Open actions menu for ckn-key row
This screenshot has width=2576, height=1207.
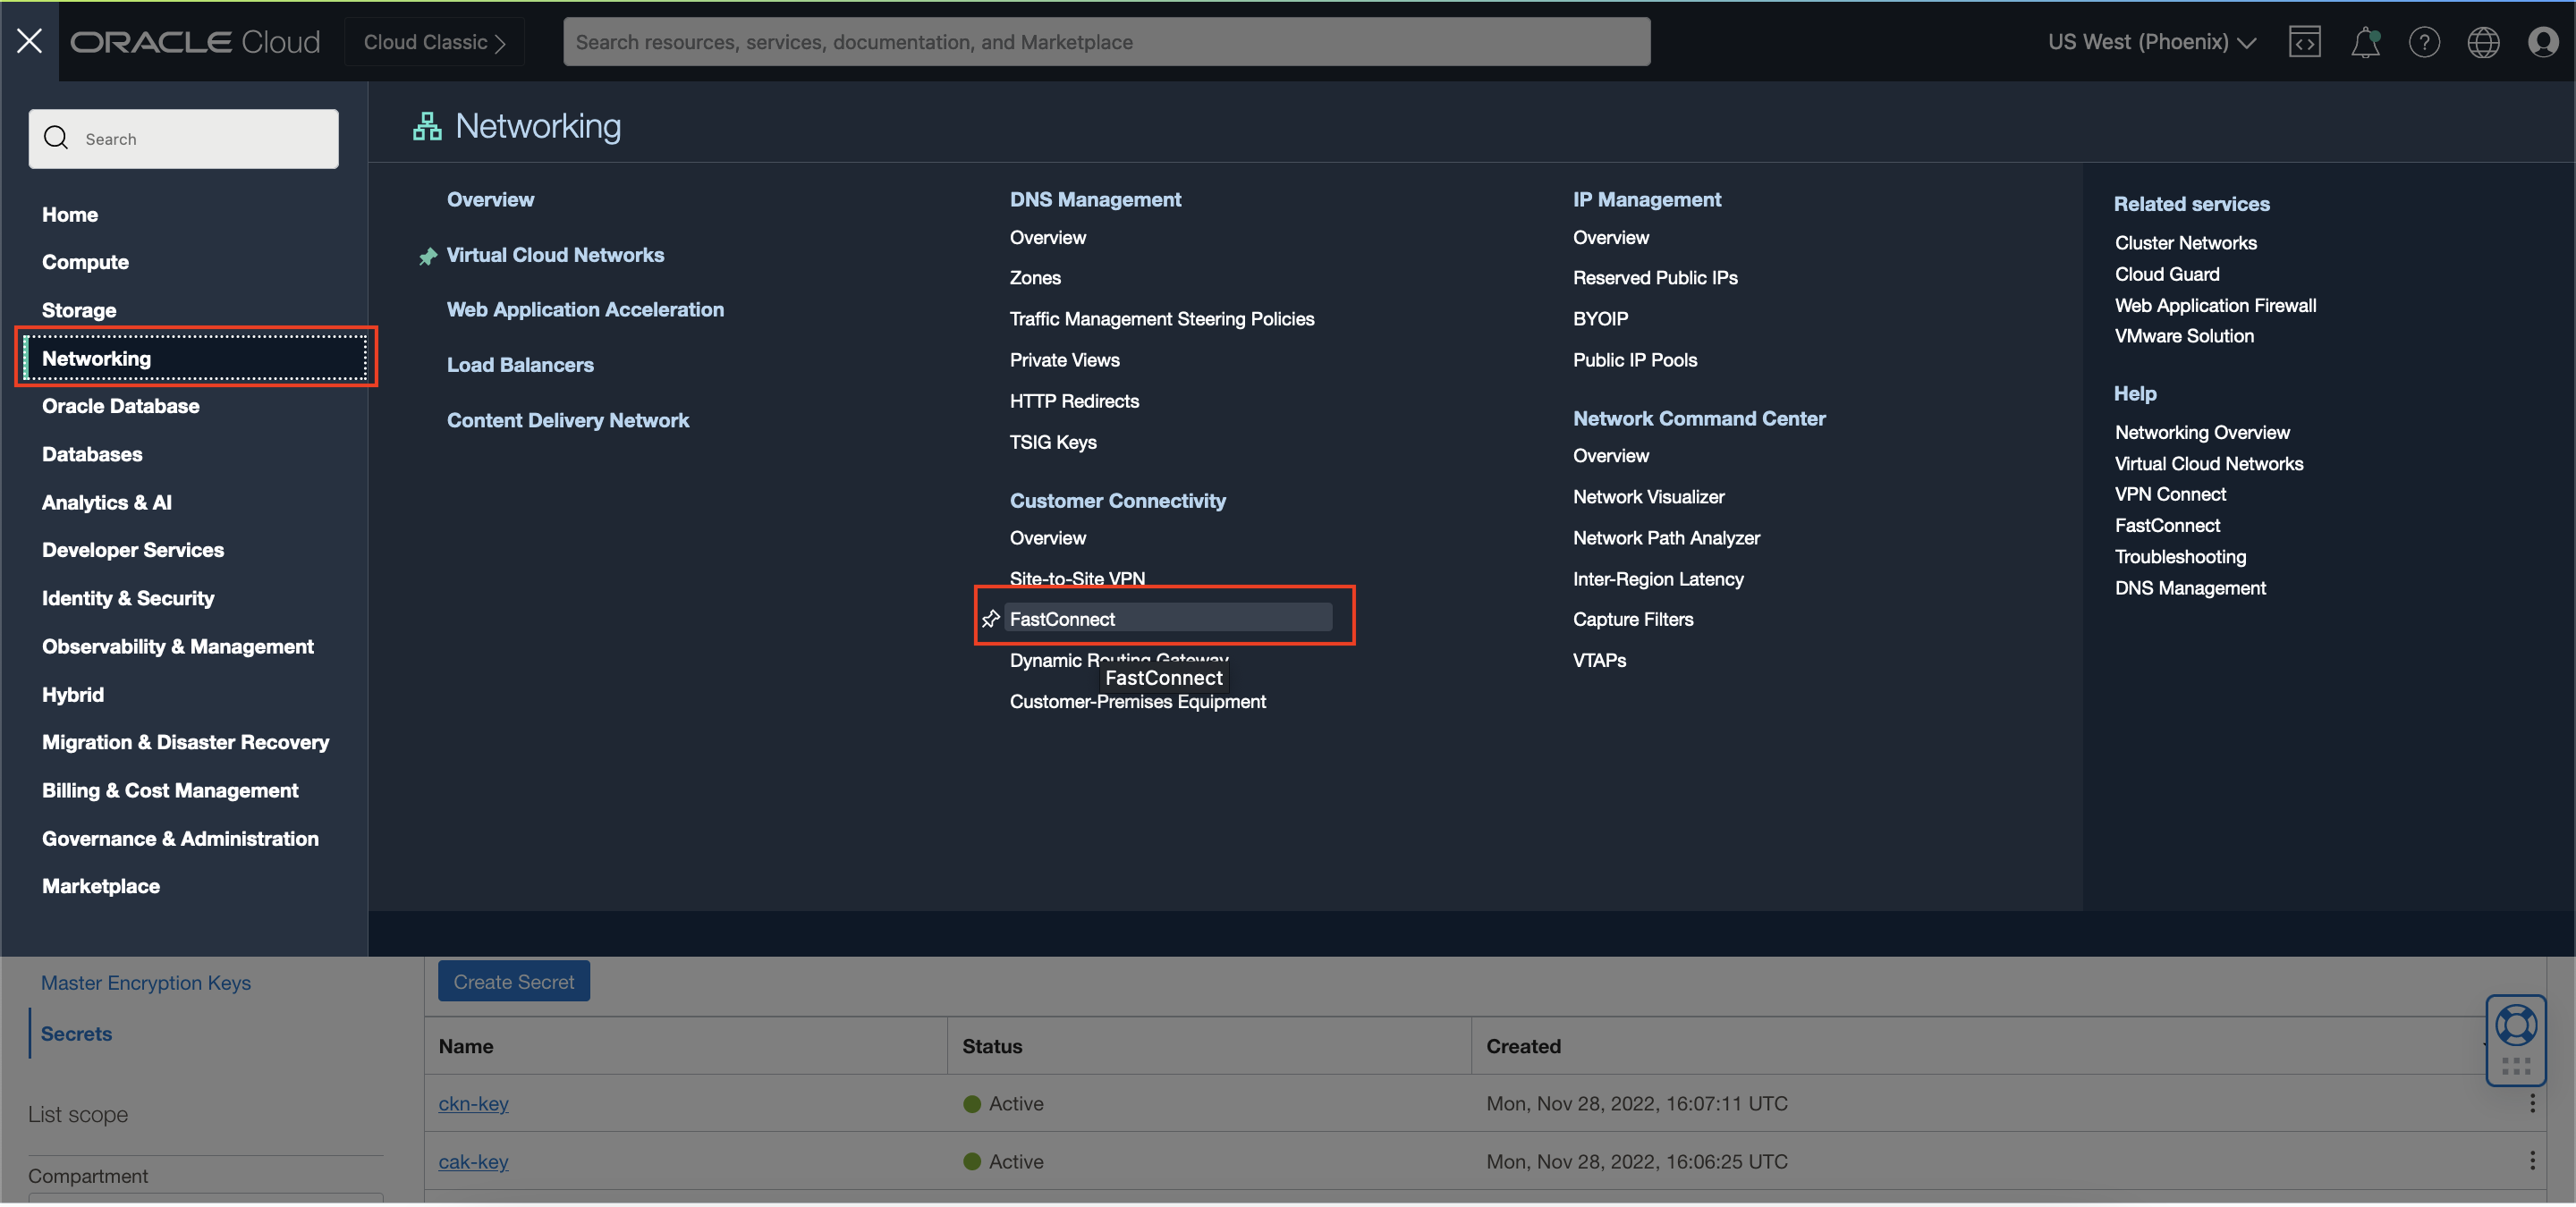point(2531,1103)
